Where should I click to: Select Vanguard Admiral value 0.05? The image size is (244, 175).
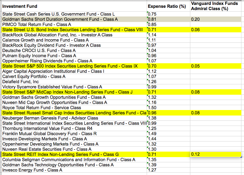[x=216, y=66]
